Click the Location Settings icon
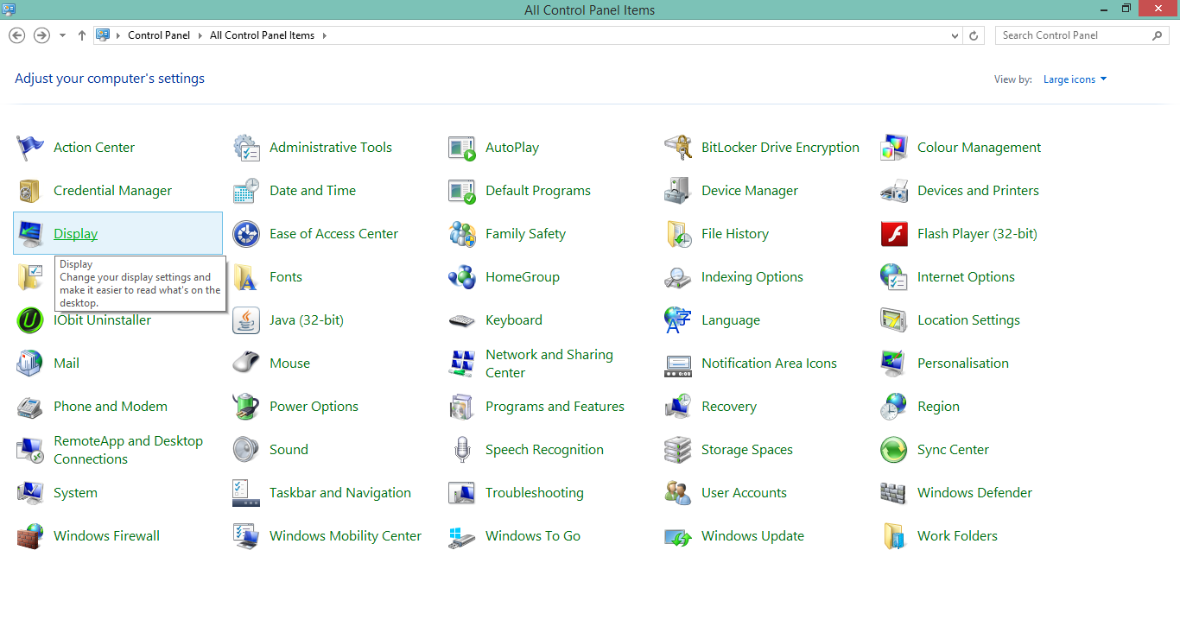The image size is (1180, 626). (x=894, y=320)
